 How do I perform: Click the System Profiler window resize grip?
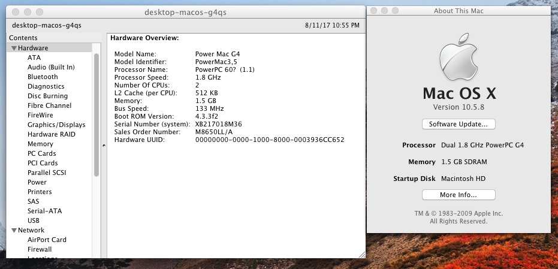click(362, 255)
